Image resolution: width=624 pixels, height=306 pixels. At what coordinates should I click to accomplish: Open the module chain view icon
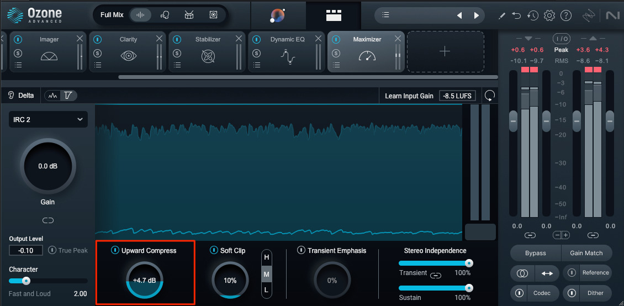click(x=334, y=15)
